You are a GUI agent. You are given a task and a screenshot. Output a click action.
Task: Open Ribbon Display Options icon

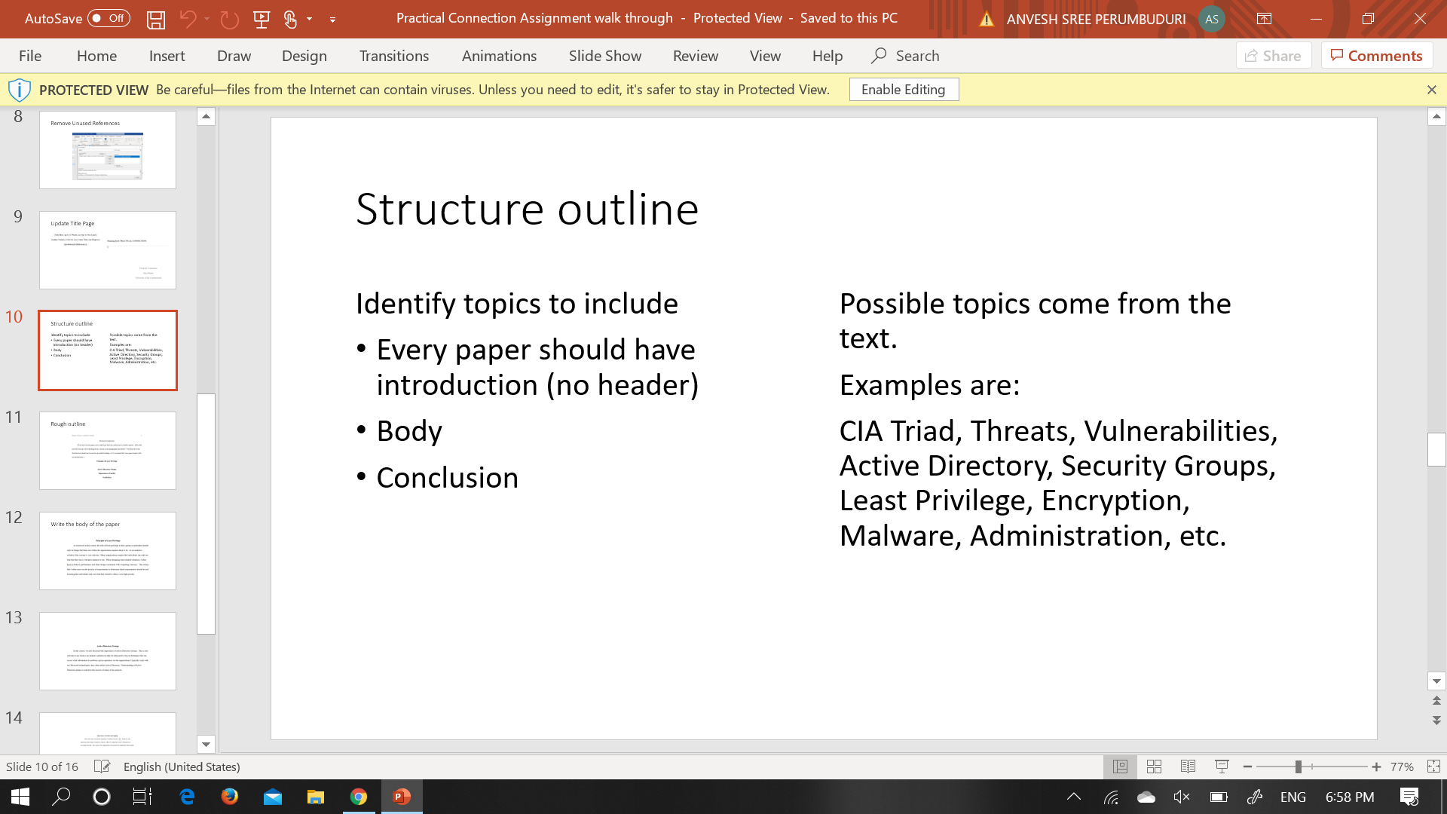tap(1264, 19)
